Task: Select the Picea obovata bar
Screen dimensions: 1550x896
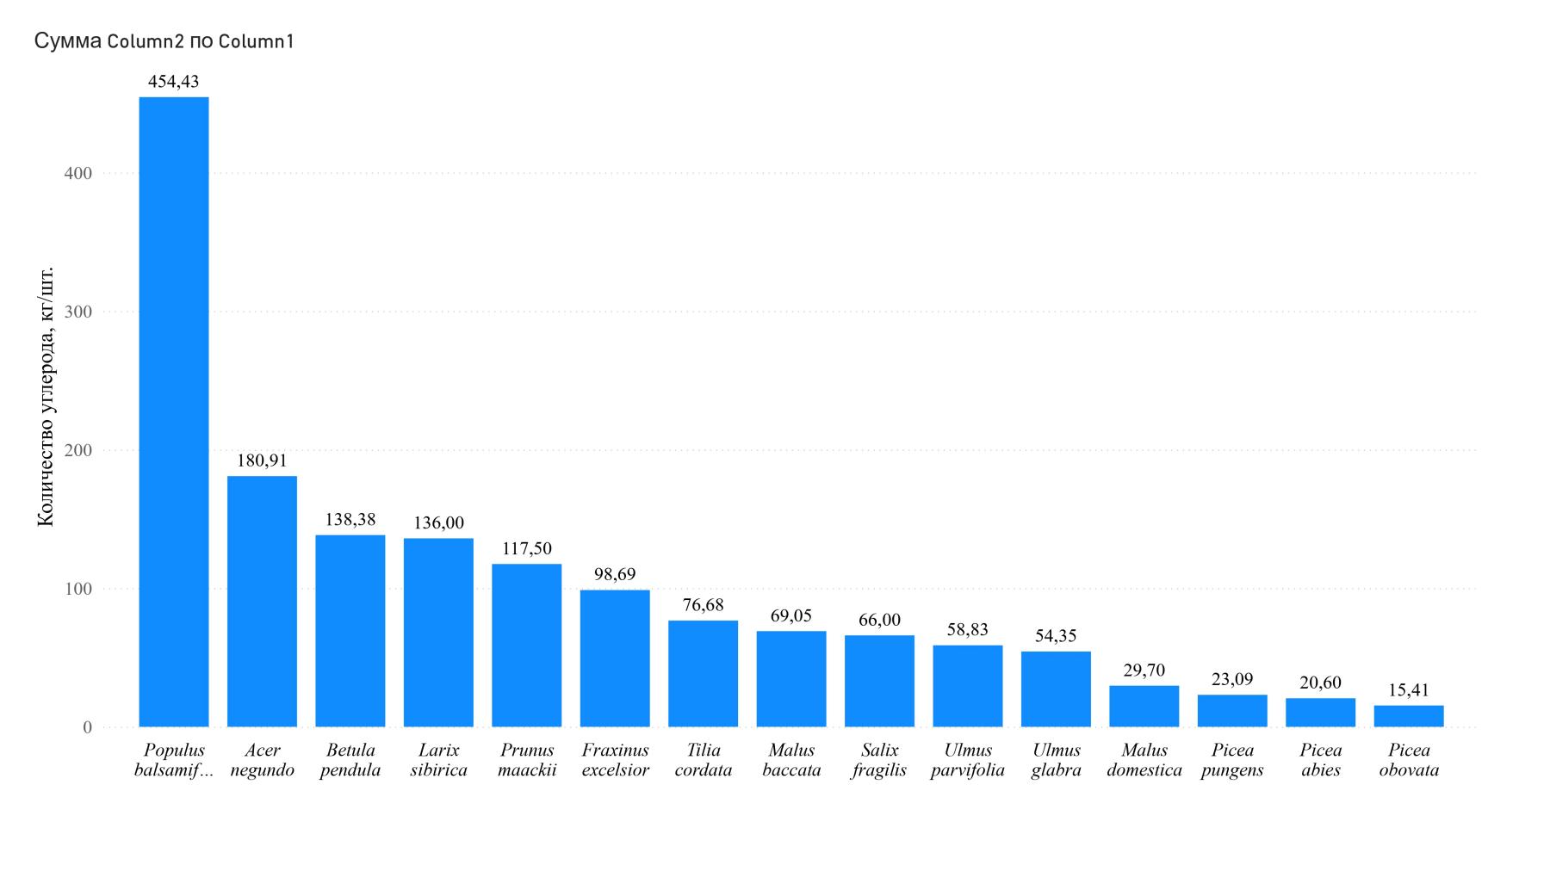Action: (1409, 716)
